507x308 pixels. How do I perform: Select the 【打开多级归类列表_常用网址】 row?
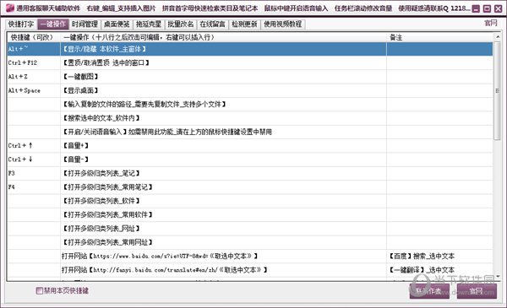(250, 242)
